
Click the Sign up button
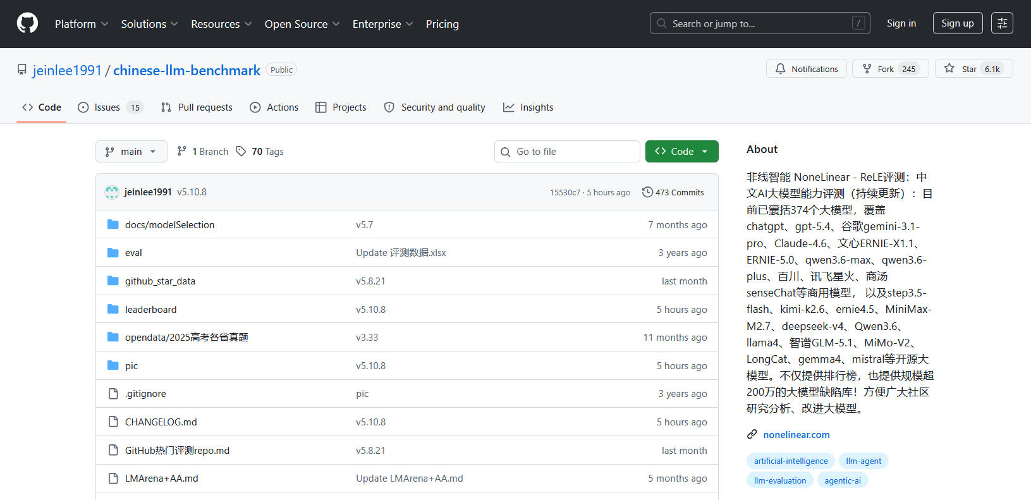(x=958, y=23)
